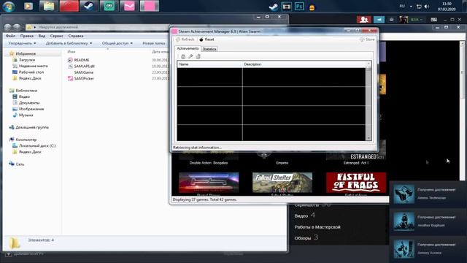The width and height of the screenshot is (467, 263).
Task: Select the Double Action: Boogaloo game label
Action: tap(209, 163)
